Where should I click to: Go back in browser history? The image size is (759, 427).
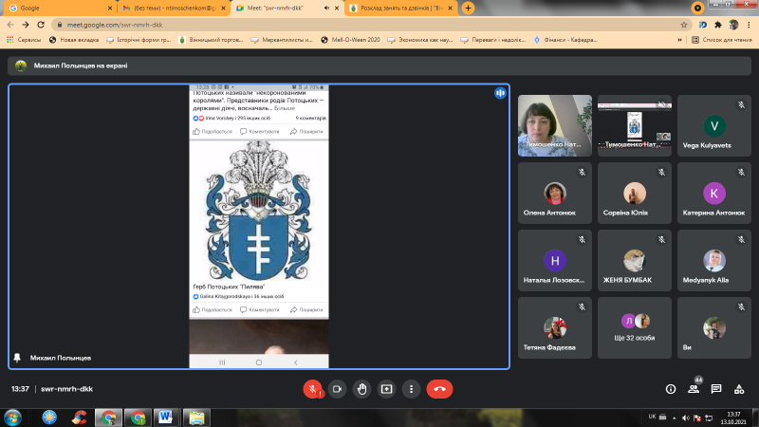click(x=10, y=25)
